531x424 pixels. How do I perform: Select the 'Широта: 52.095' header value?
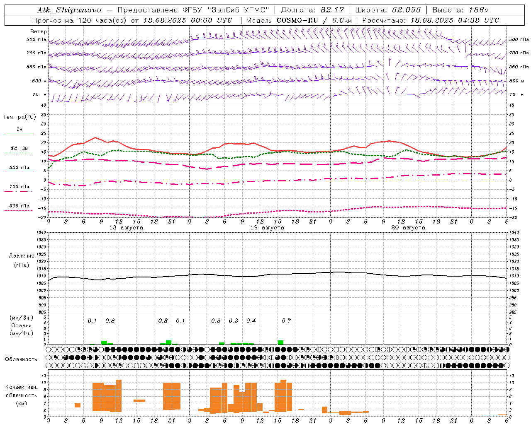pyautogui.click(x=389, y=10)
